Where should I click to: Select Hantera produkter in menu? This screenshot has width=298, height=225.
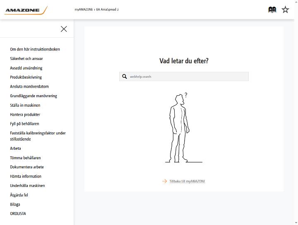pyautogui.click(x=25, y=115)
